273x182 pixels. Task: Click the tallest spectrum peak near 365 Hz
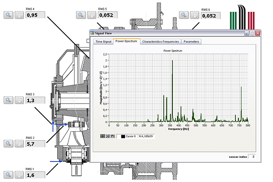point(172,61)
